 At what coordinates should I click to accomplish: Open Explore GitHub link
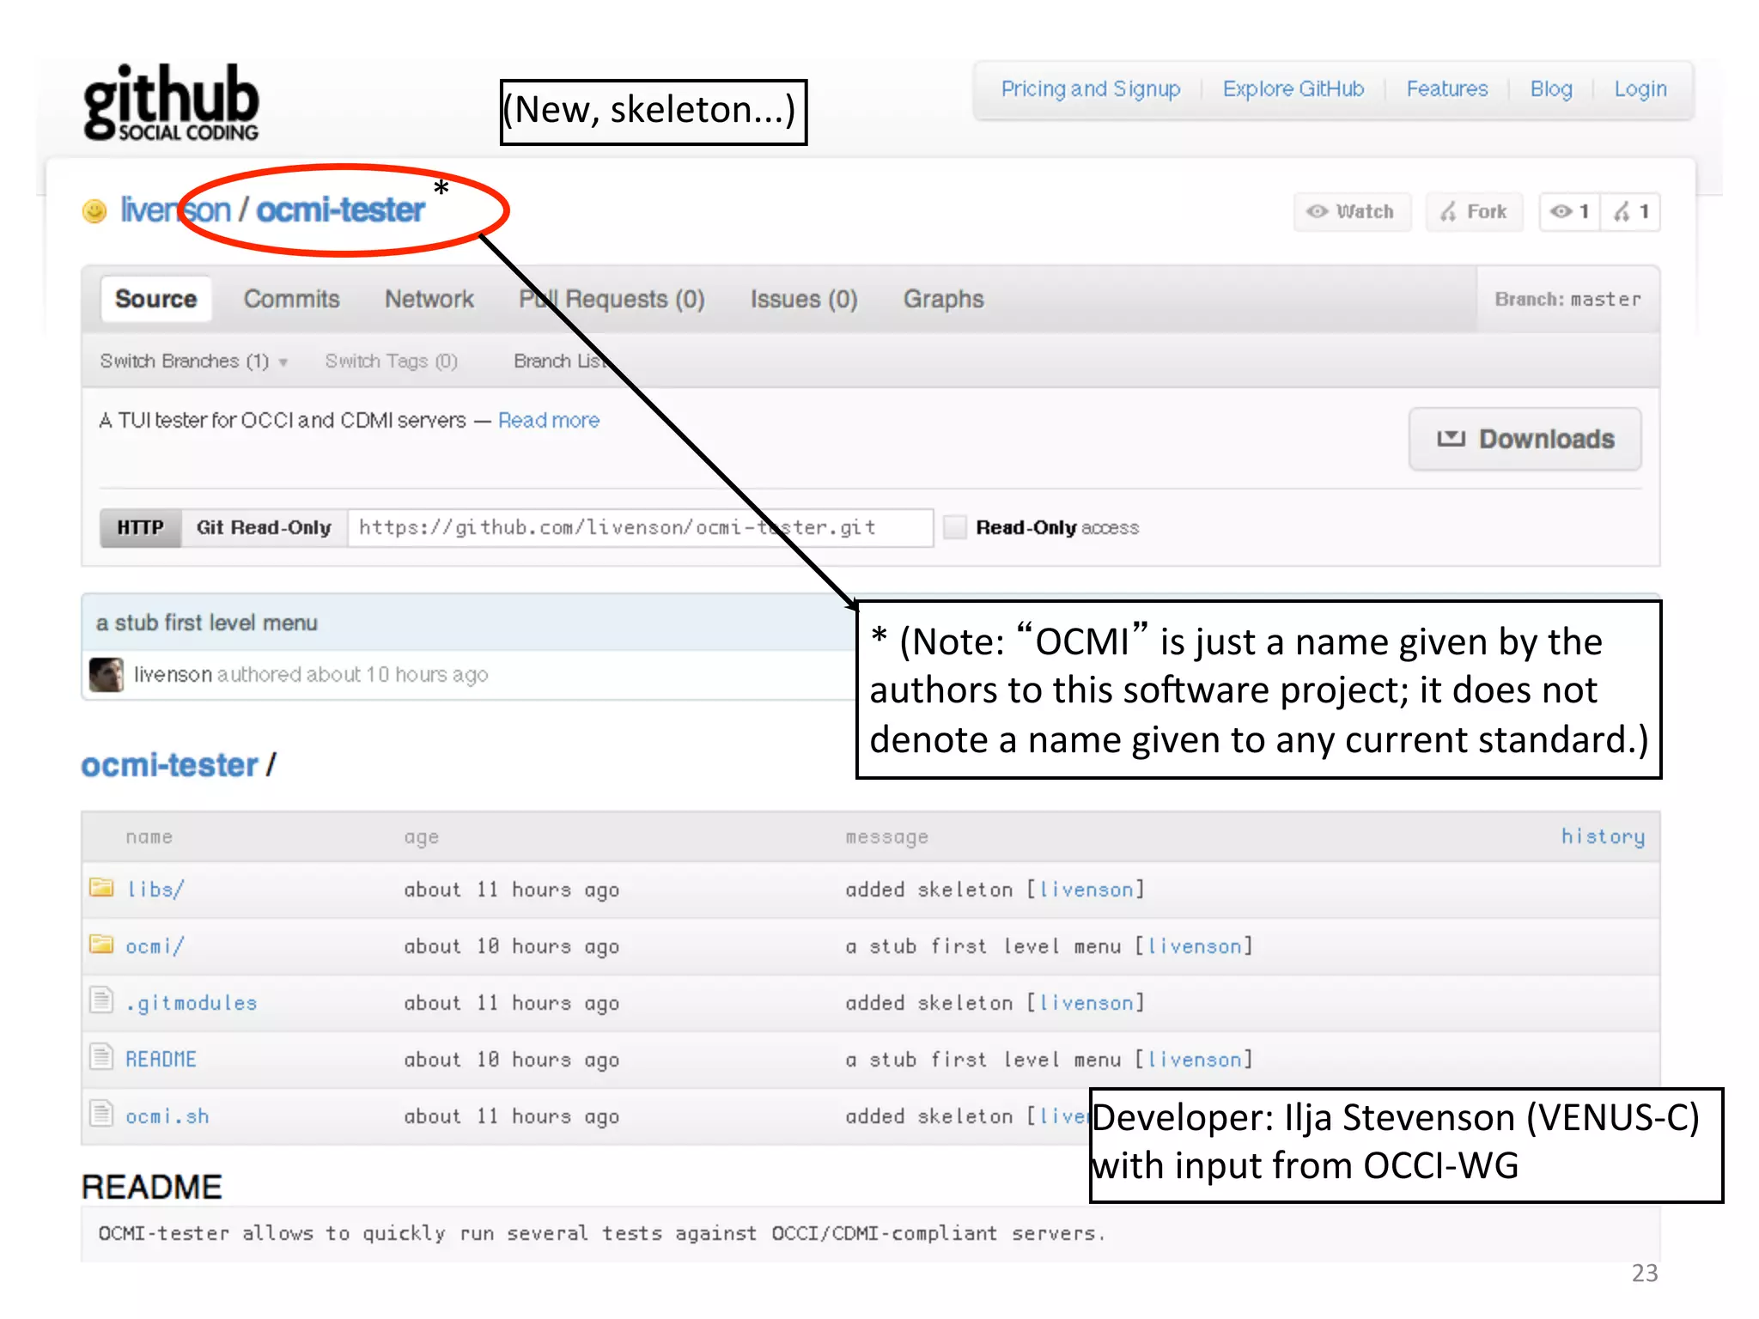pos(1293,89)
